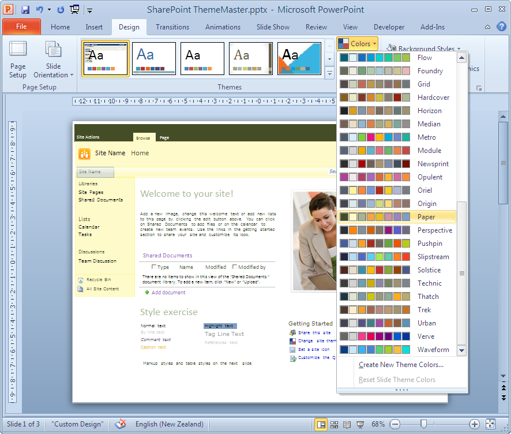Choose the Slipstream color scheme
511x434 pixels.
[x=397, y=257]
